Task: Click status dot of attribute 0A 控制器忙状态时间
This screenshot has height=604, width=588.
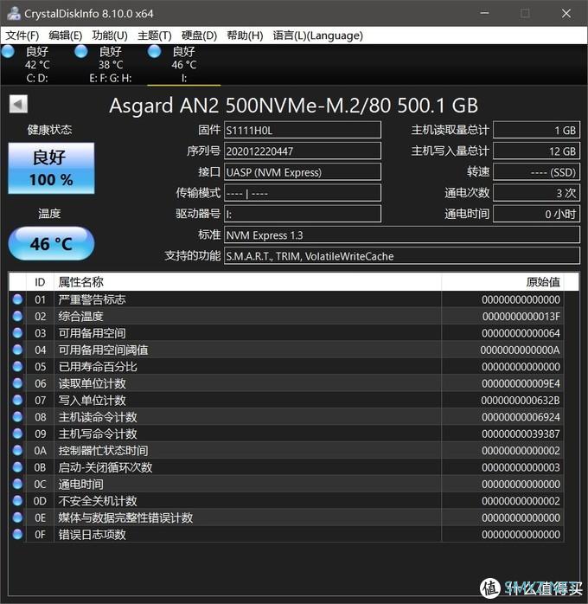Action: click(x=17, y=450)
